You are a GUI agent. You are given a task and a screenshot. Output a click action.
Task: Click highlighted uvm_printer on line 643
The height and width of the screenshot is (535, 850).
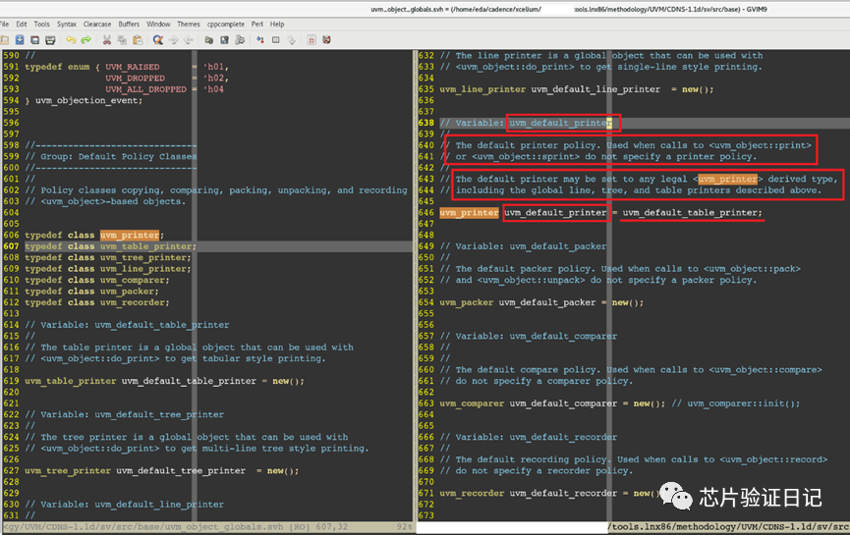(727, 180)
